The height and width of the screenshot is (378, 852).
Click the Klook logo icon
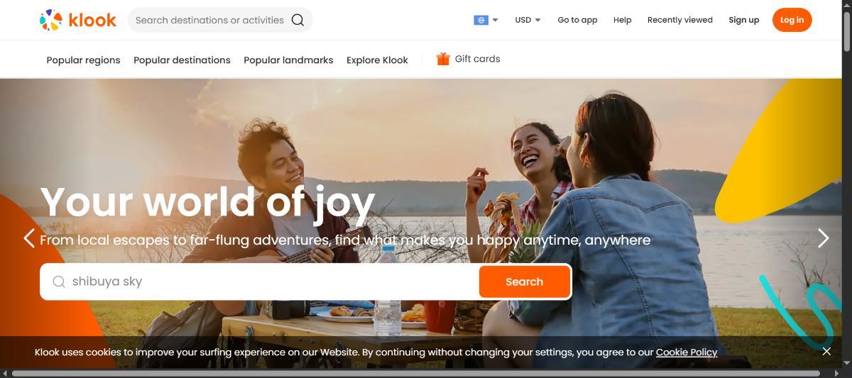coord(51,20)
